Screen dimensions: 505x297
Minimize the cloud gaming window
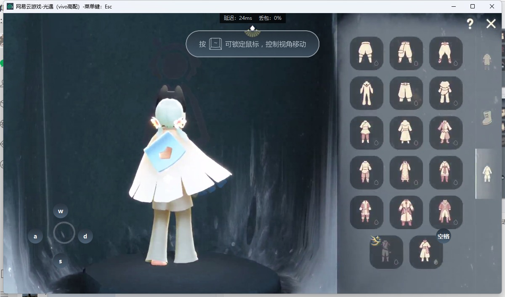tap(454, 6)
